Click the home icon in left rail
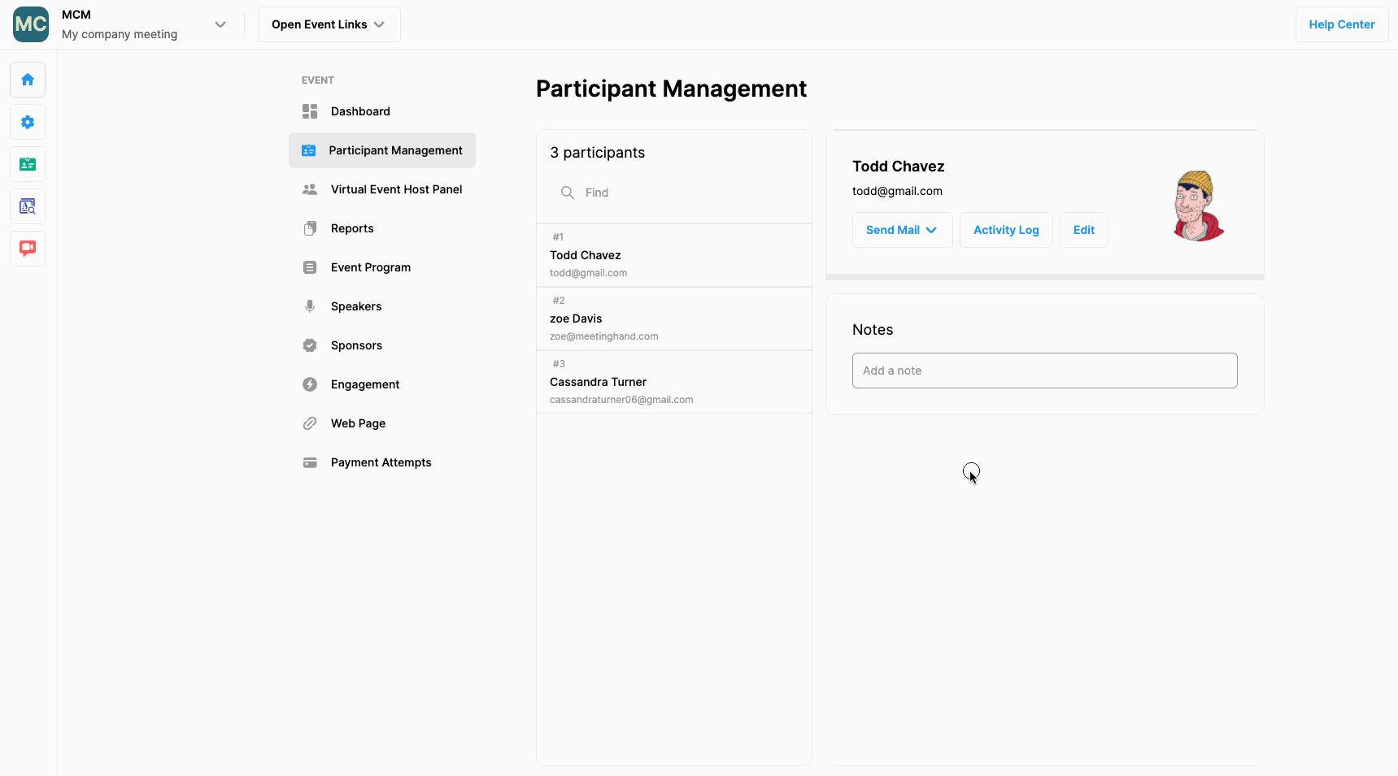This screenshot has height=776, width=1398. click(x=28, y=80)
